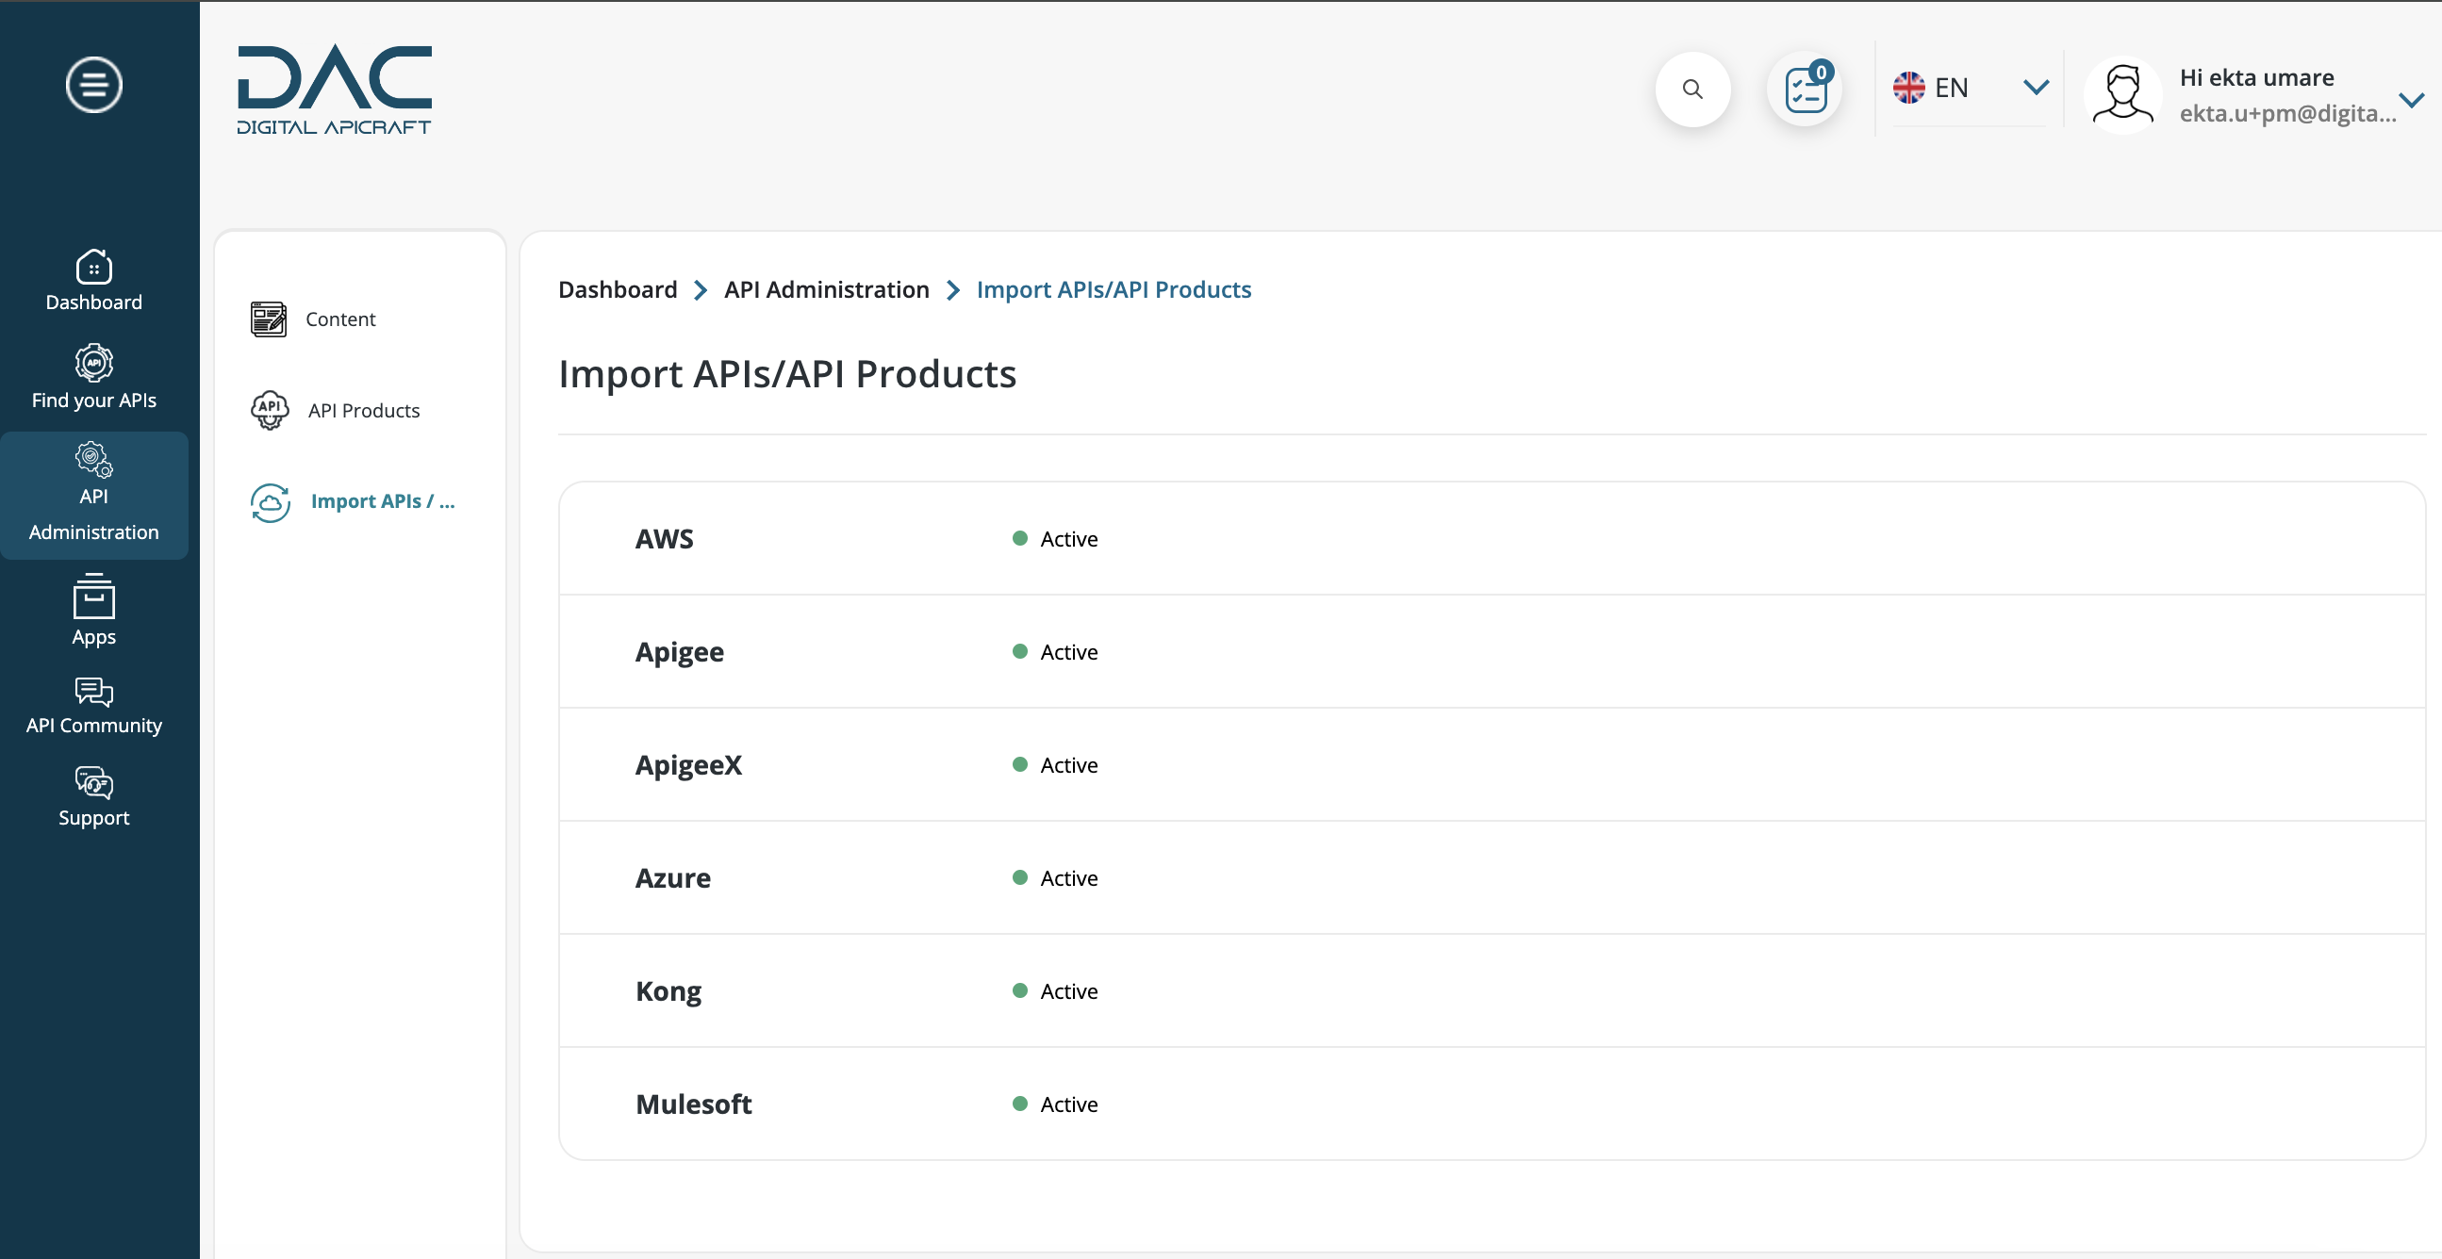The image size is (2442, 1259).
Task: Click API Administration breadcrumb link
Action: click(x=827, y=290)
